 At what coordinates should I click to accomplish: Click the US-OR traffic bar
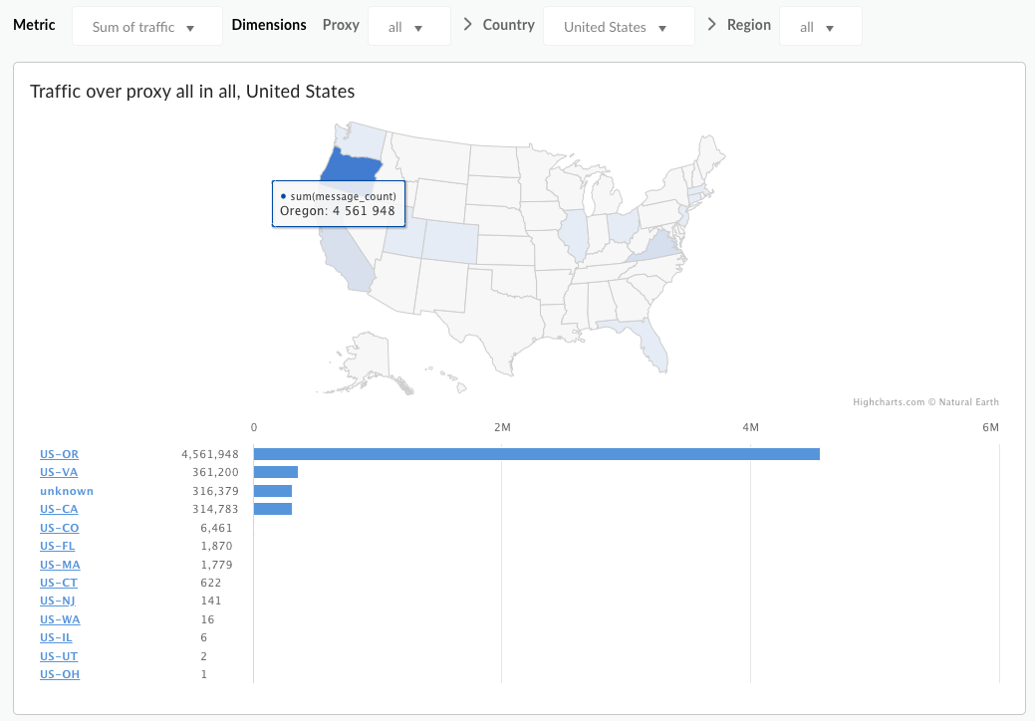[536, 454]
